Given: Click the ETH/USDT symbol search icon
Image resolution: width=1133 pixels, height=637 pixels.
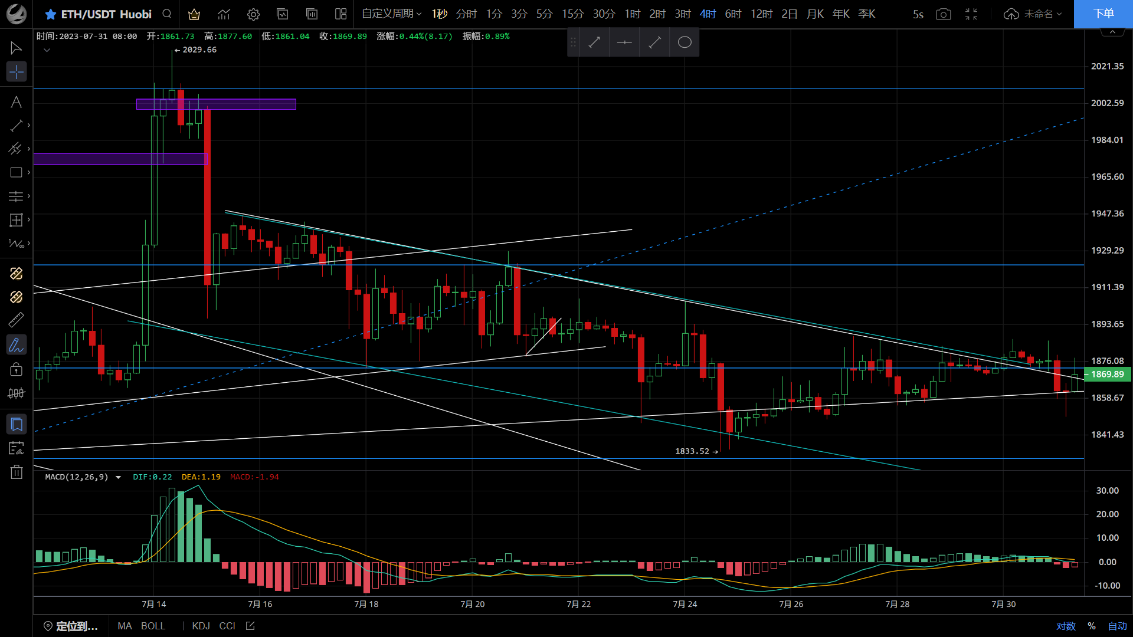Looking at the screenshot, I should point(167,14).
